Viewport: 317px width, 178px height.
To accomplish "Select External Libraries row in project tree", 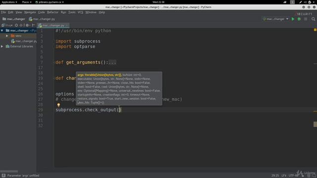I will (x=18, y=46).
